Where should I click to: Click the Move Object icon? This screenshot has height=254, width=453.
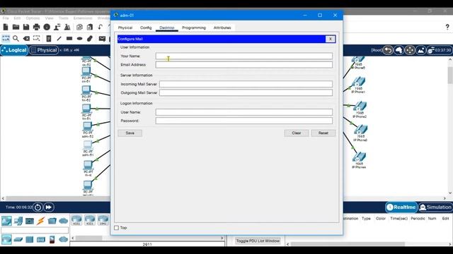coord(410,50)
